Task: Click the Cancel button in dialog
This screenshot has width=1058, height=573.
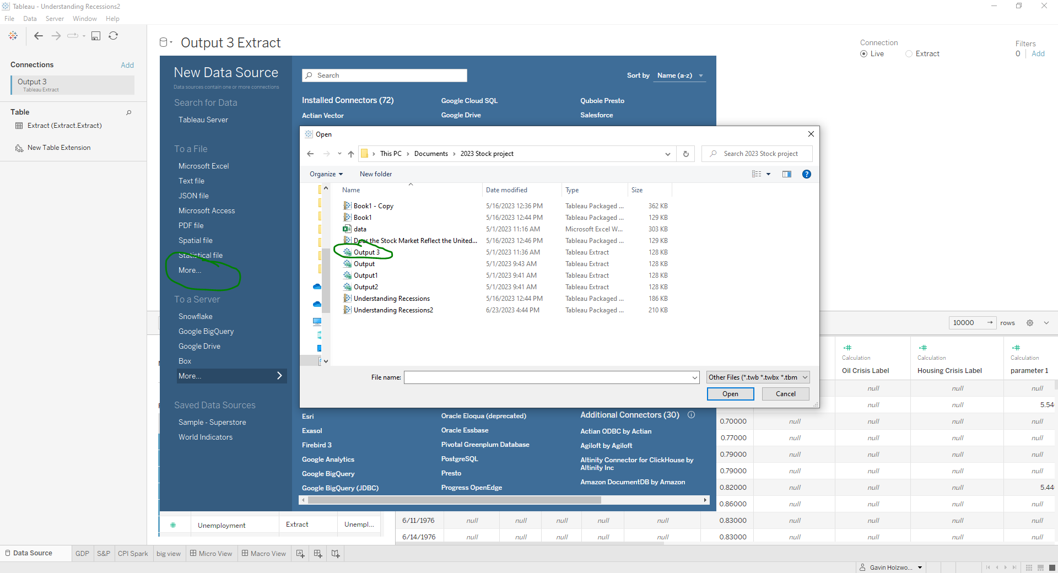Action: 785,394
